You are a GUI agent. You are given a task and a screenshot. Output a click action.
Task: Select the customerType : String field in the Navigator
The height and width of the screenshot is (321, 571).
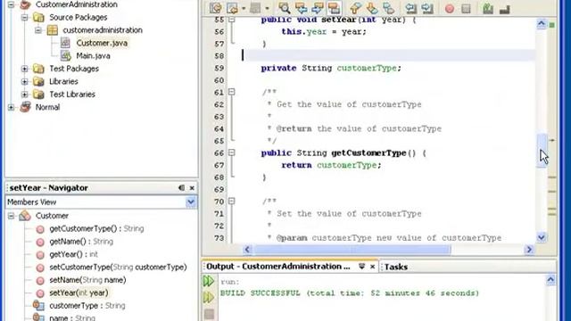pos(87,306)
